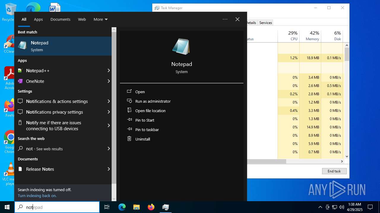Click the Uninstall trash icon
The width and height of the screenshot is (380, 213).
coord(129,138)
